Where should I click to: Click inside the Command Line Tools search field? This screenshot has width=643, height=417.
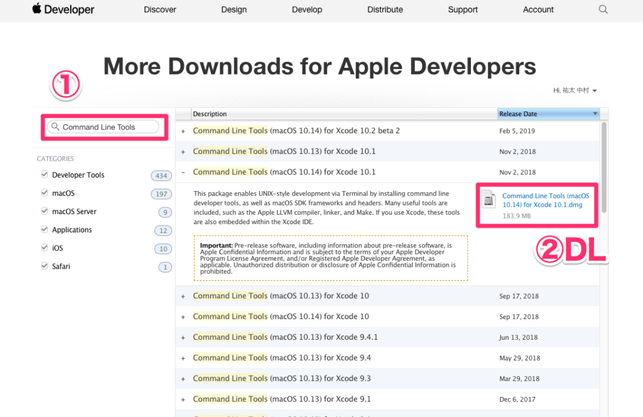point(104,127)
